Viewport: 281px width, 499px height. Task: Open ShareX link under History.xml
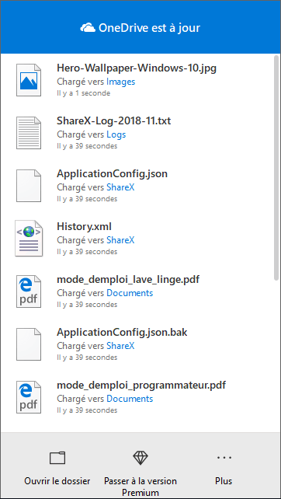(x=120, y=240)
